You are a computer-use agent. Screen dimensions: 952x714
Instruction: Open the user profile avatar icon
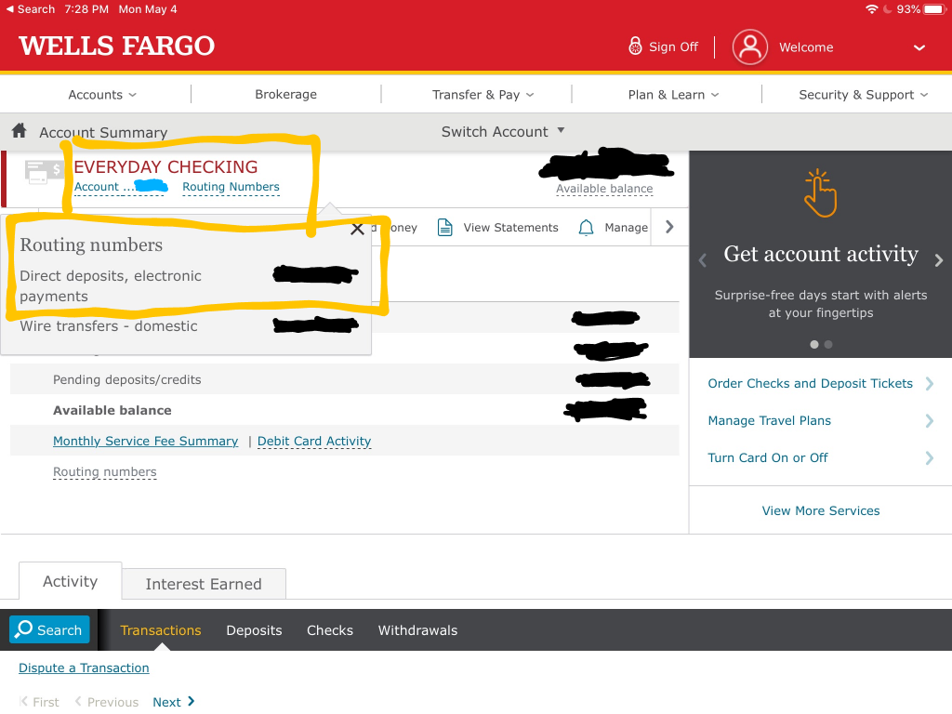point(750,46)
